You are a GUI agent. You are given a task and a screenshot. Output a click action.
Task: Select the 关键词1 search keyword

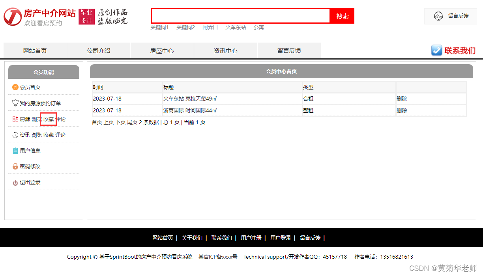point(159,27)
